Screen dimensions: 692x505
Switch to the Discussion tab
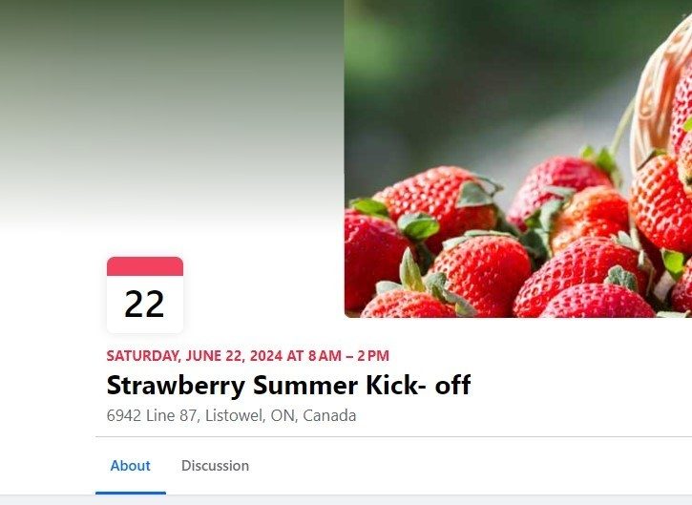pos(215,466)
